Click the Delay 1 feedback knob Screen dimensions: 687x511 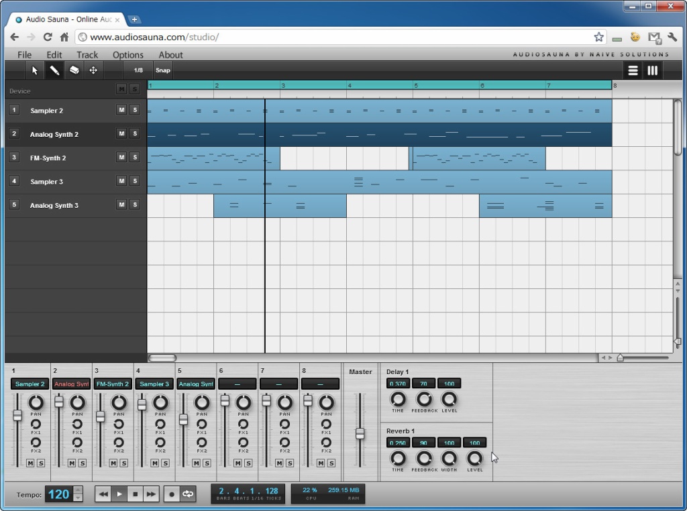[x=424, y=399]
